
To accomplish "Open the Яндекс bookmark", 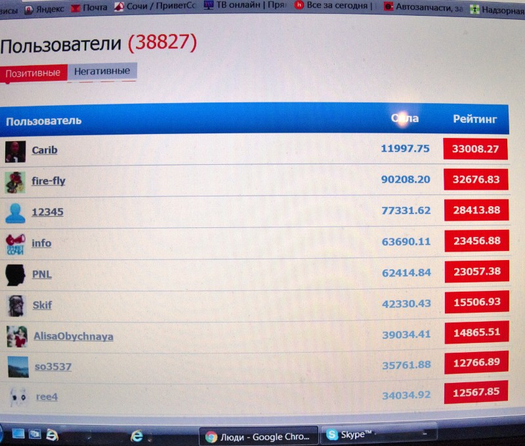I will (x=44, y=8).
